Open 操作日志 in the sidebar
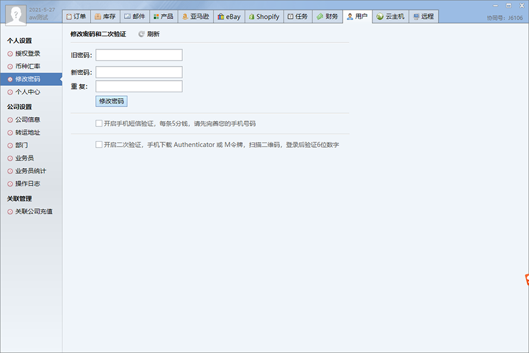Screen dimensions: 529x353 (x=28, y=184)
